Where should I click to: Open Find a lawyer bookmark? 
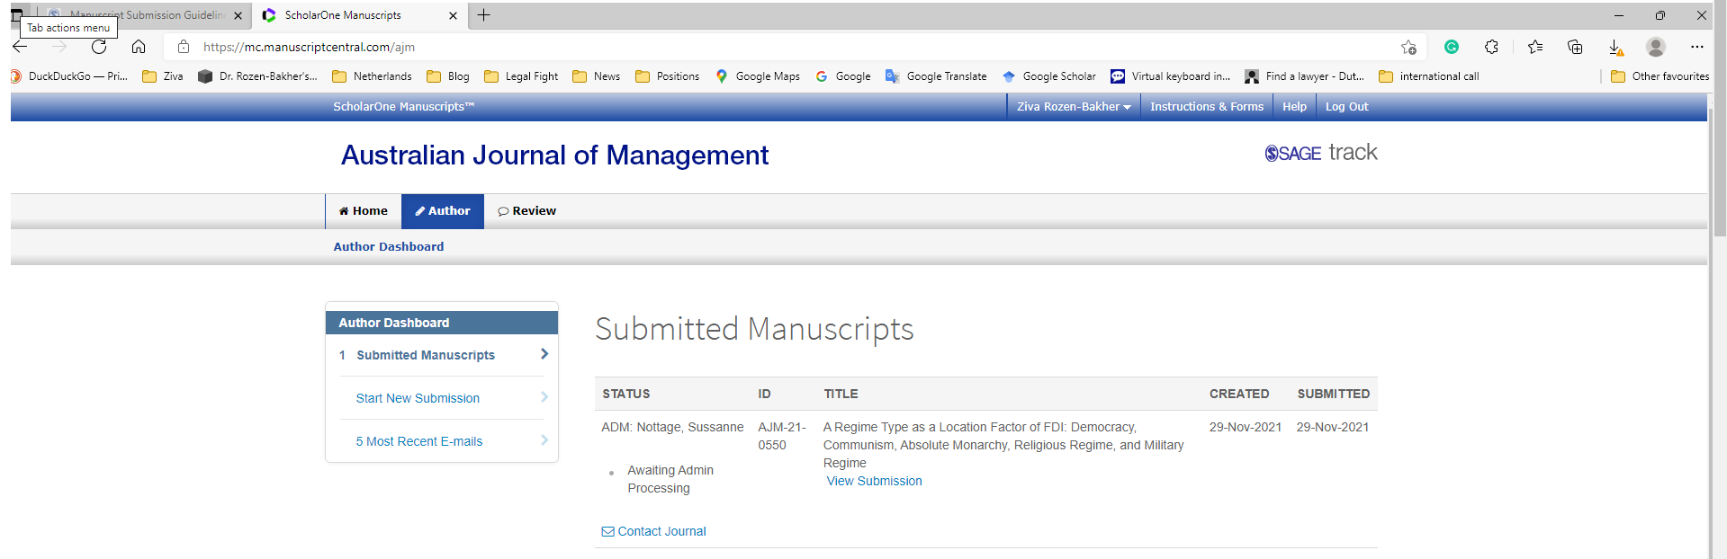pyautogui.click(x=1304, y=76)
